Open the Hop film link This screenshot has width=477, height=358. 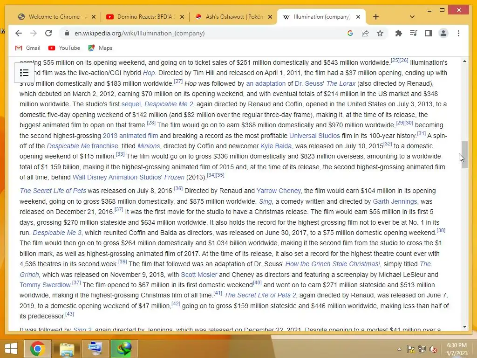(x=149, y=73)
